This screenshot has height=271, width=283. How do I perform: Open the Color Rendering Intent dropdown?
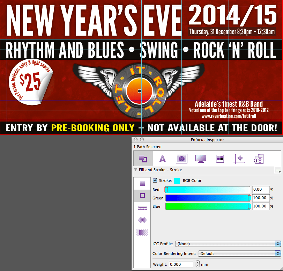pyautogui.click(x=239, y=254)
